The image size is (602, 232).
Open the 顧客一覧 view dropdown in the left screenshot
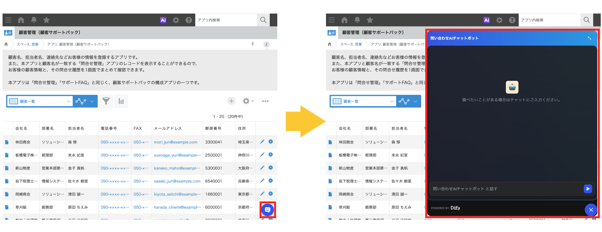click(40, 101)
